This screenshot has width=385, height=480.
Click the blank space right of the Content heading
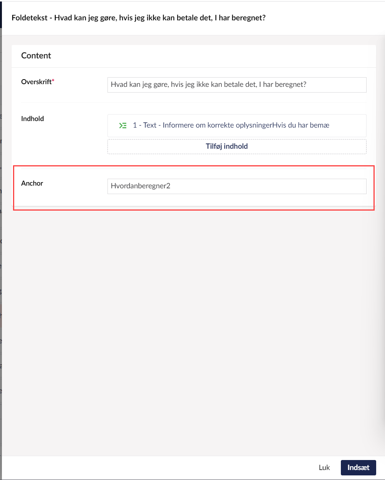click(211, 56)
